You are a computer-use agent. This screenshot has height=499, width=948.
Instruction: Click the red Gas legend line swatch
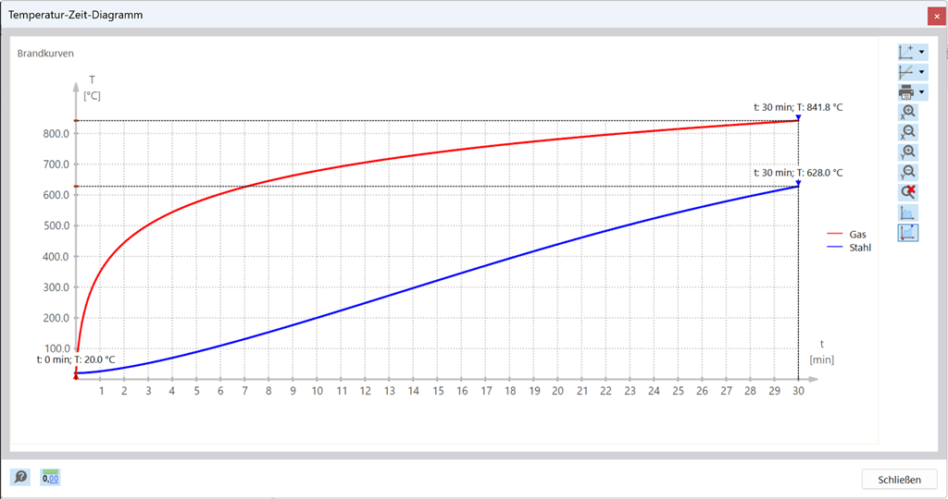(835, 234)
